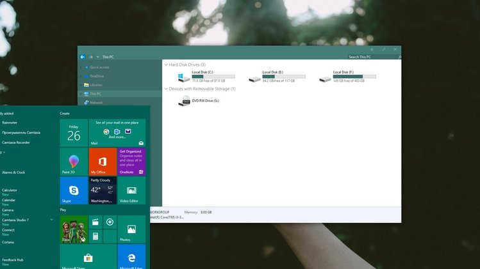
Task: Click the Forward arrow in File Explorer
Action: pyautogui.click(x=91, y=57)
